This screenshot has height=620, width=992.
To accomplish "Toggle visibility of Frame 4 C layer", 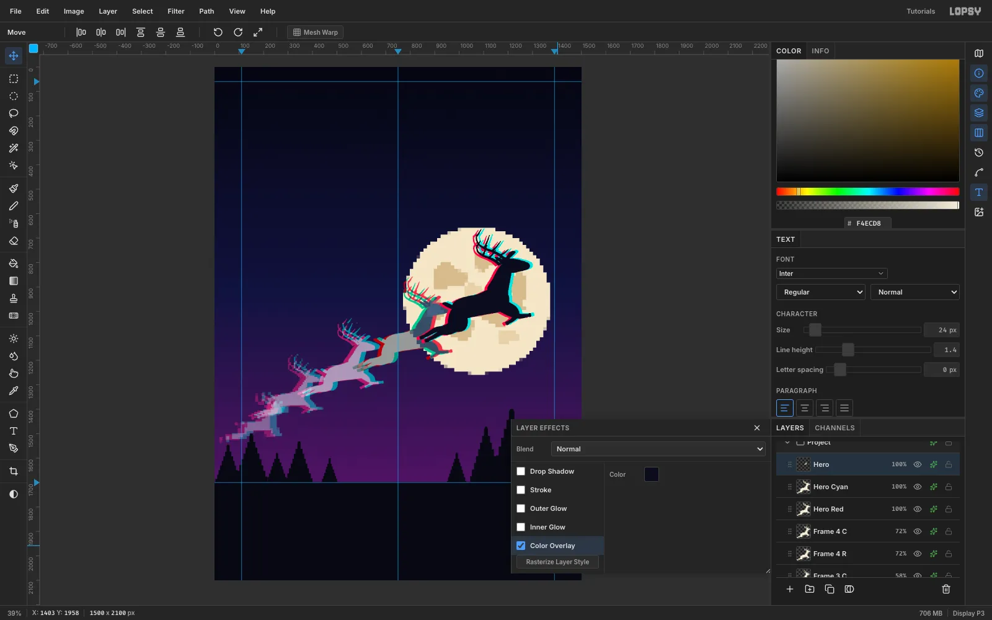I will (x=918, y=531).
